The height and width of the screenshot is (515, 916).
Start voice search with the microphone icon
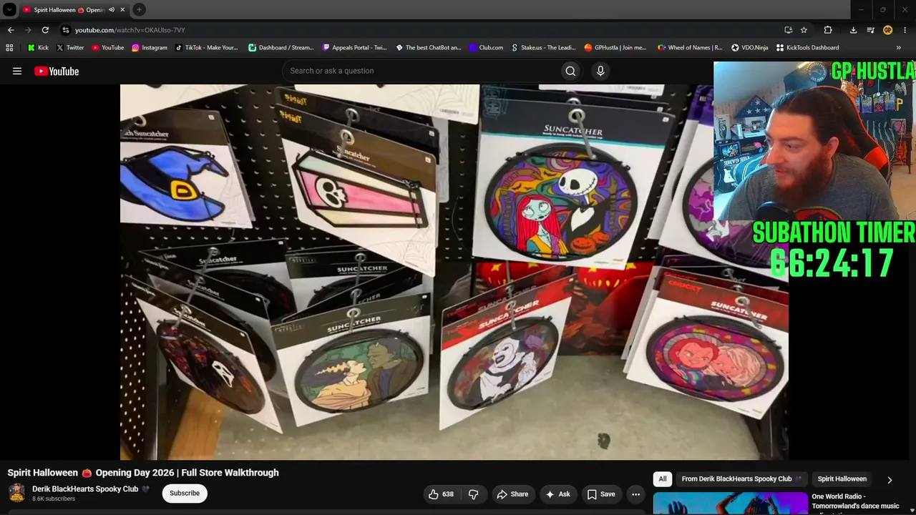600,71
